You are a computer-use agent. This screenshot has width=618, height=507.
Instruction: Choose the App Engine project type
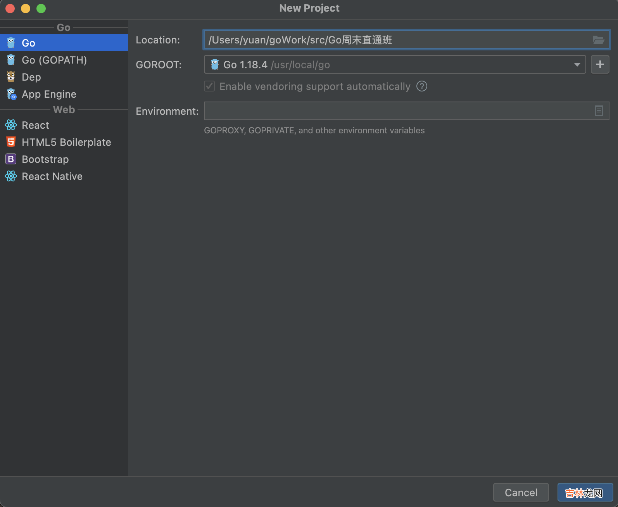click(64, 94)
